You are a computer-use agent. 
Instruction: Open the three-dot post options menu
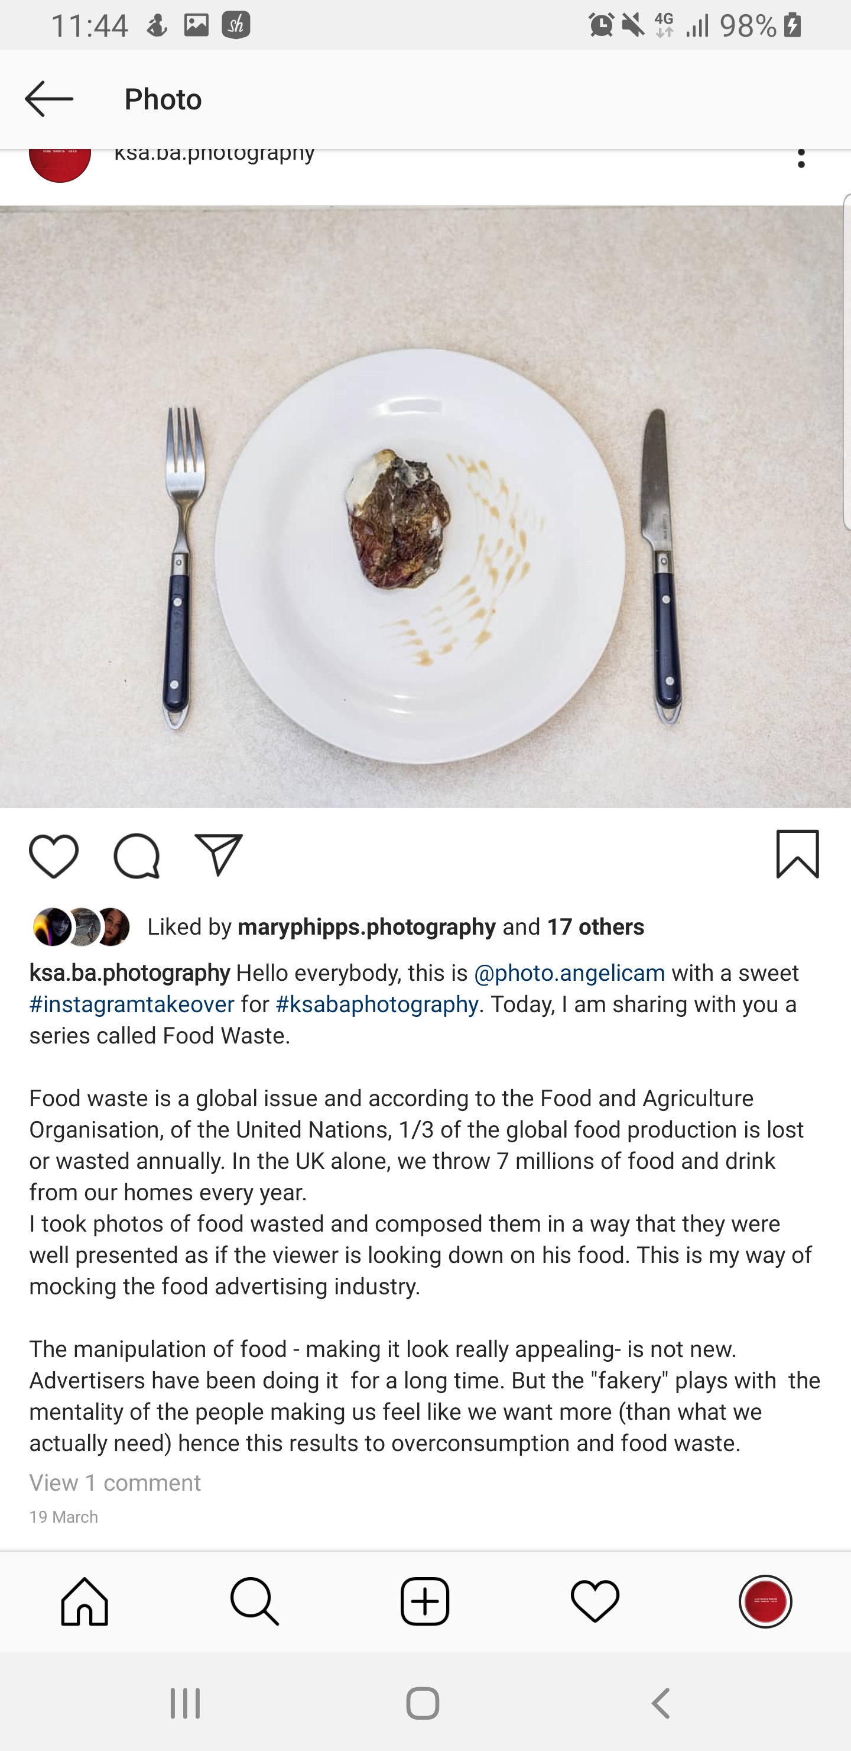[801, 159]
